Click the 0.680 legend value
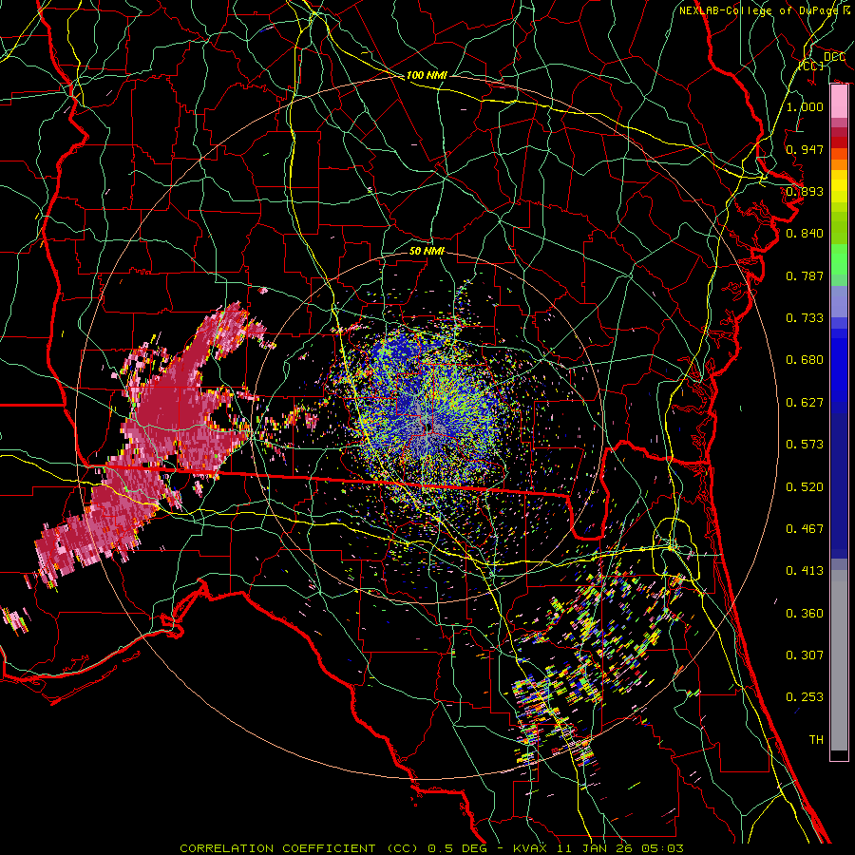The width and height of the screenshot is (855, 855). point(805,360)
